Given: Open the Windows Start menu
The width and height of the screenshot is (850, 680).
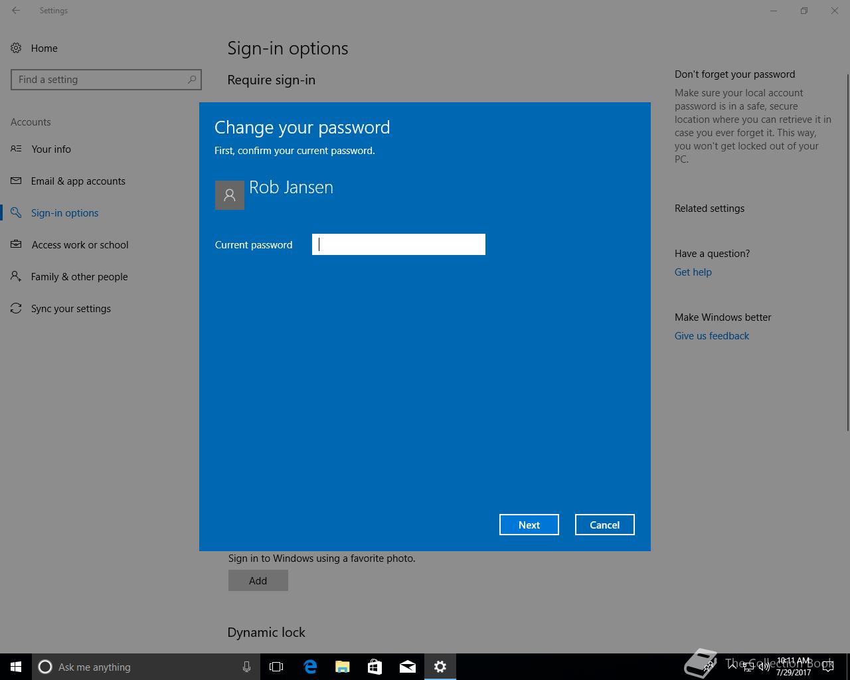Looking at the screenshot, I should pos(16,667).
